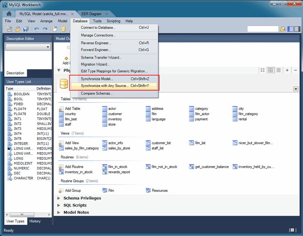
Task: Click the Redo arrow icon
Action: click(44, 29)
